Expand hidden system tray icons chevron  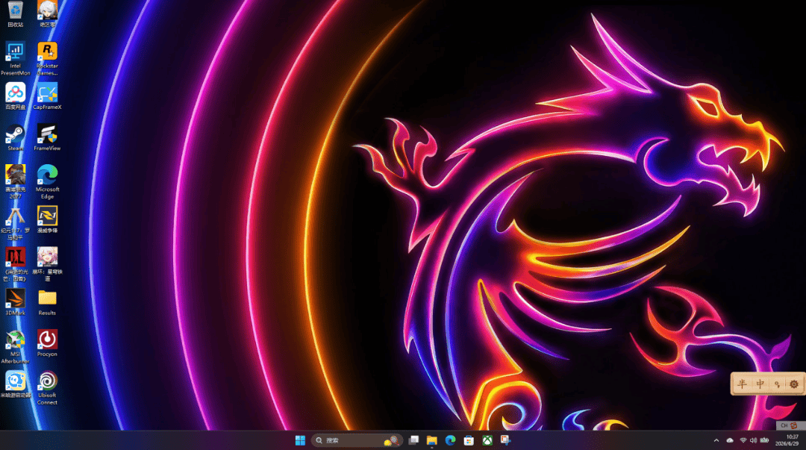(x=716, y=440)
